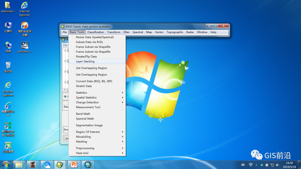Expand the Masking submenu
Image resolution: width=301 pixels, height=169 pixels.
97,141
